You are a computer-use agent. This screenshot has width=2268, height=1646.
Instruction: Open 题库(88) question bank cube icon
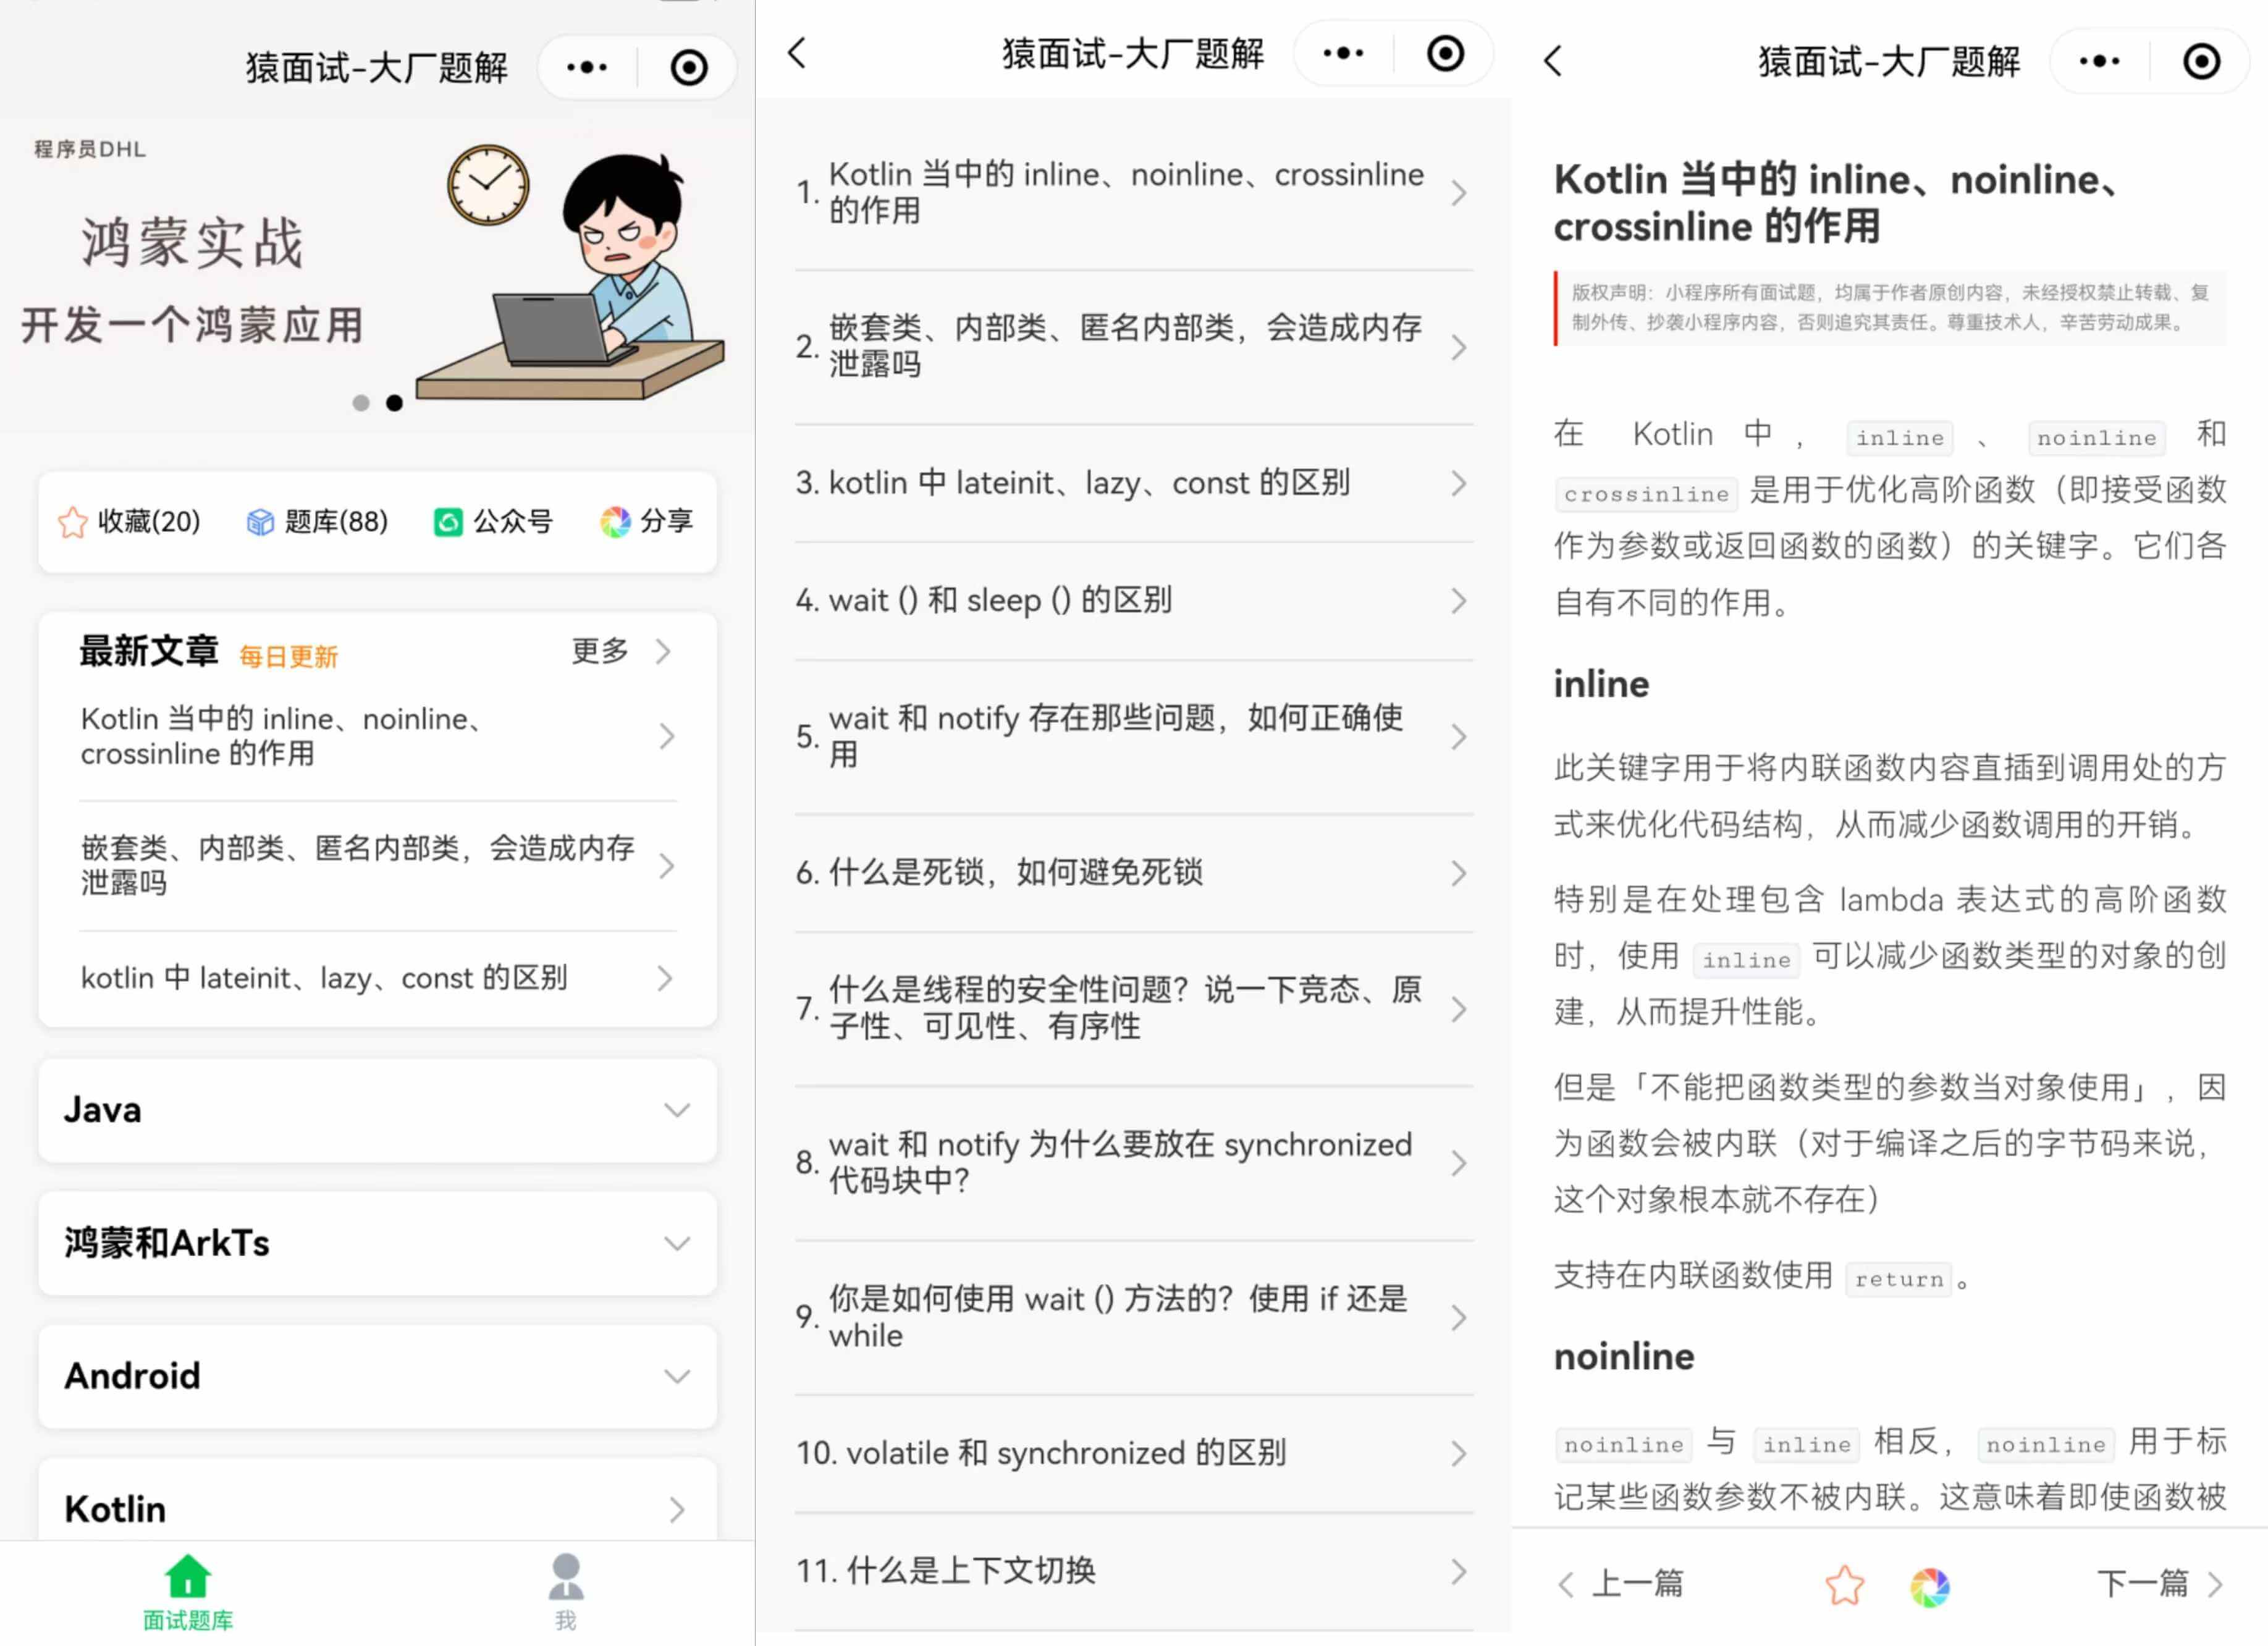point(316,521)
